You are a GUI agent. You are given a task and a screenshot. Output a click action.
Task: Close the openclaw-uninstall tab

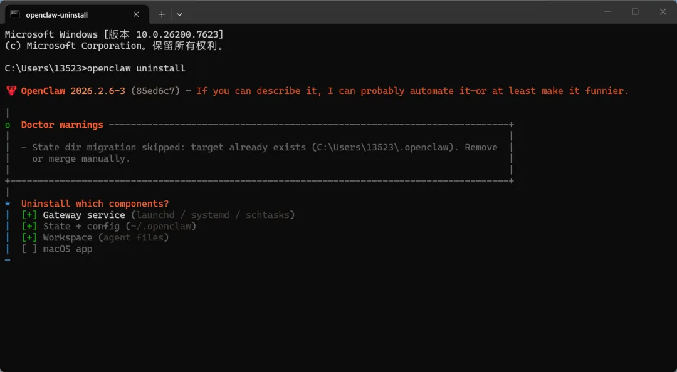pyautogui.click(x=136, y=14)
